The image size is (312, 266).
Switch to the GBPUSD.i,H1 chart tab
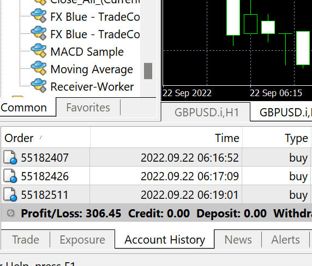tap(206, 113)
